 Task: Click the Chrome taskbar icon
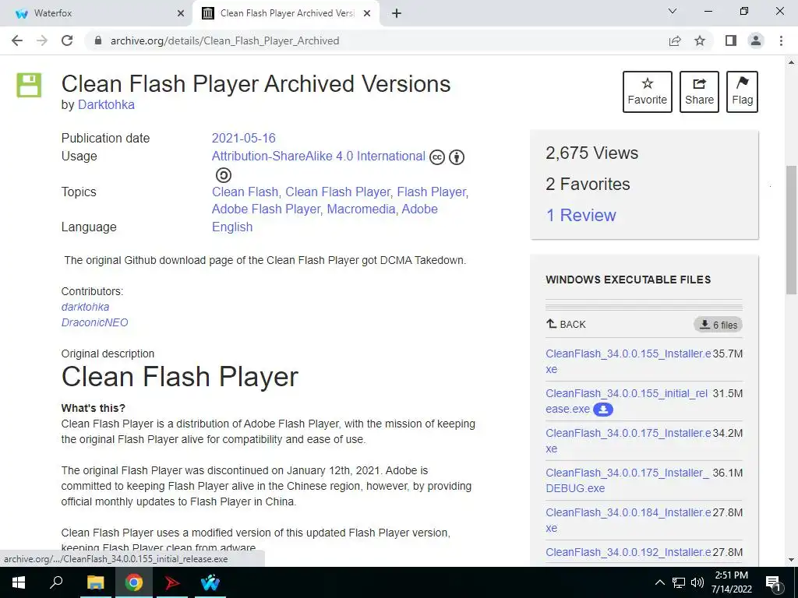(x=134, y=582)
